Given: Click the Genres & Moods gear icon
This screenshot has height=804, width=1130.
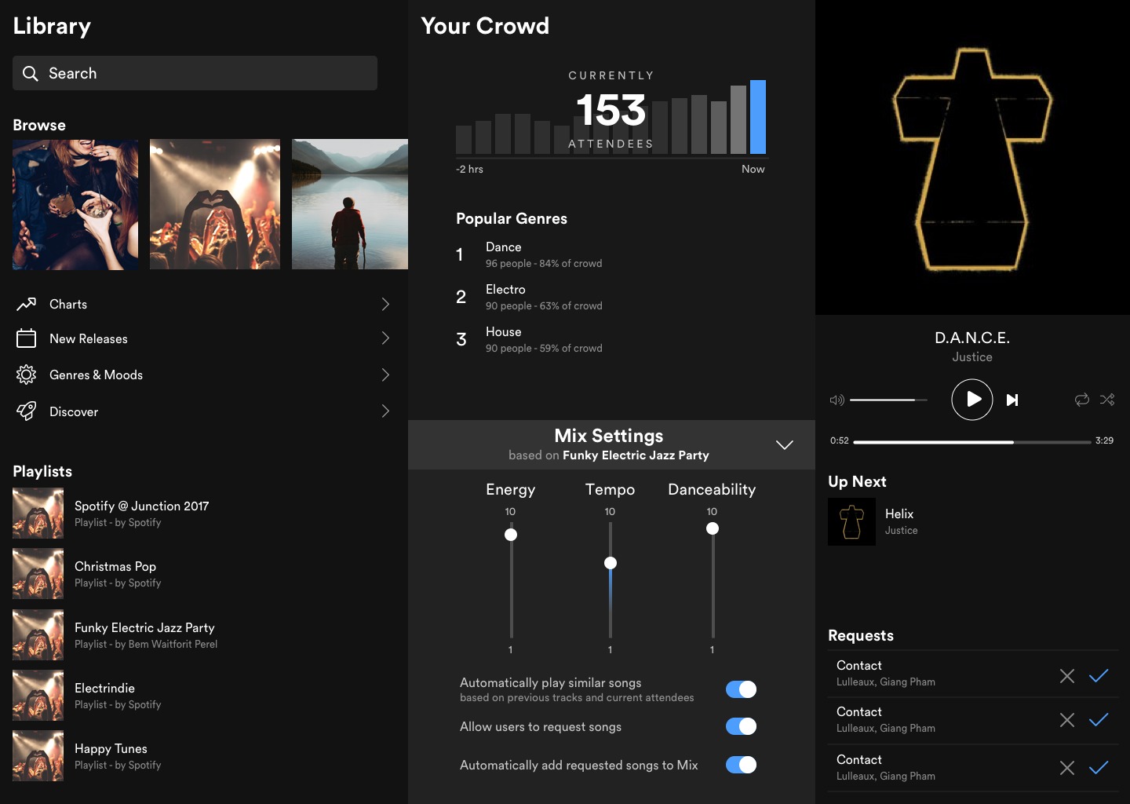Looking at the screenshot, I should tap(26, 375).
